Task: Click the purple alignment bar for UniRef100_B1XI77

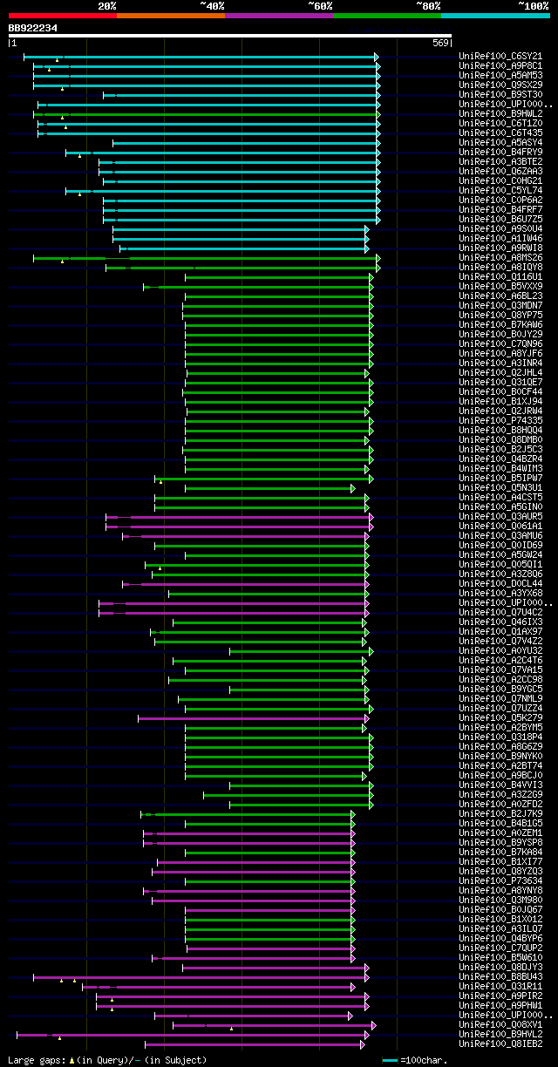Action: click(255, 862)
